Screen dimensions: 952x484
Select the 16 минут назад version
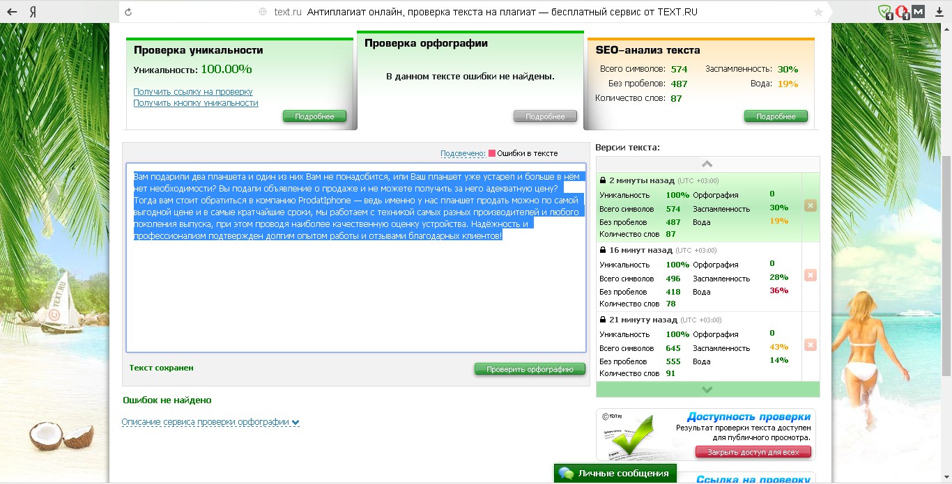[699, 276]
